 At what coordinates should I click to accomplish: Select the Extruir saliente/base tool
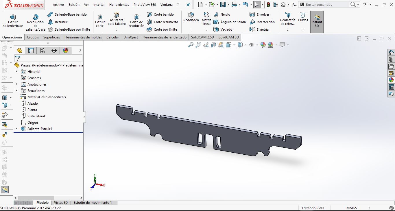click(13, 21)
